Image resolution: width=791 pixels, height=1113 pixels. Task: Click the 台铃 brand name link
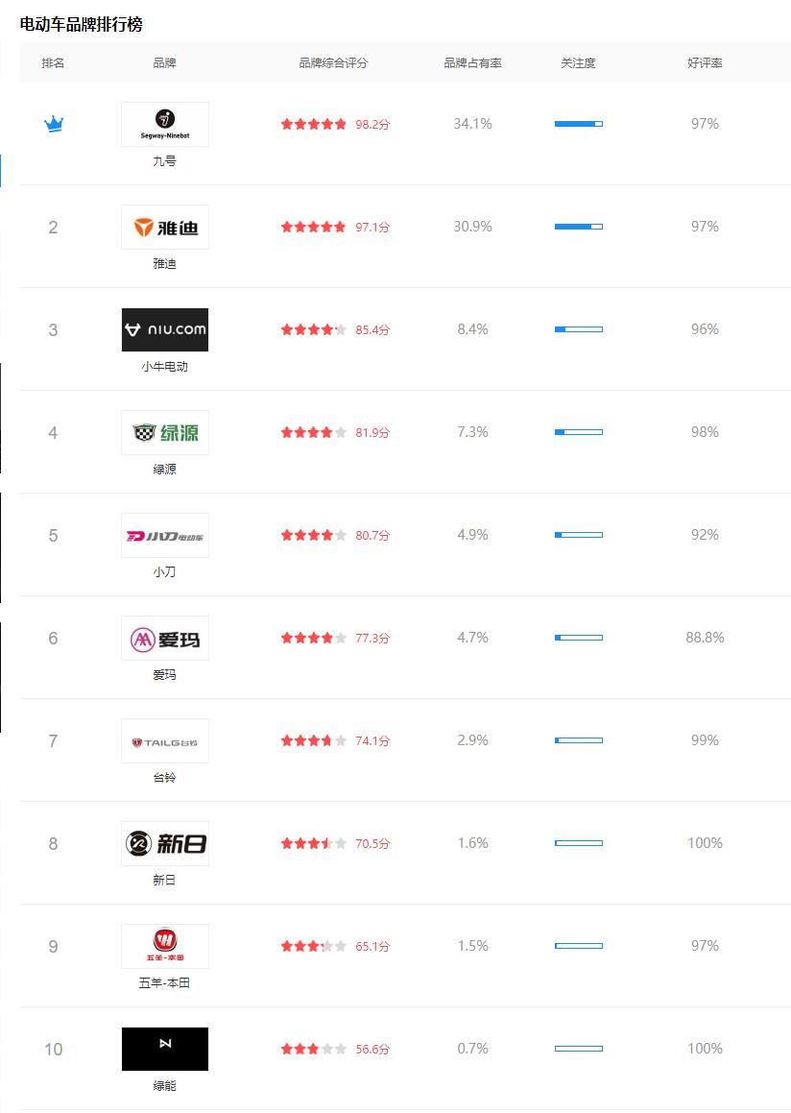(165, 778)
